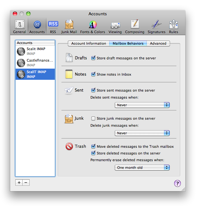Screen dimensions: 199x210
Task: Open the Rules preferences pane
Action: coord(174,26)
